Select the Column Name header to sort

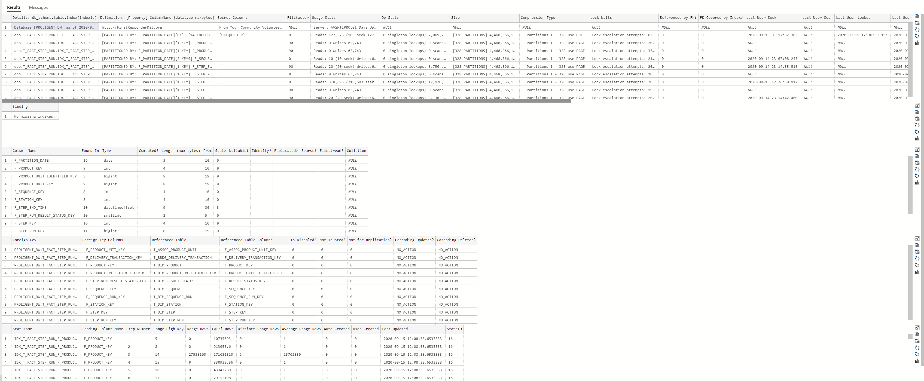tap(25, 150)
